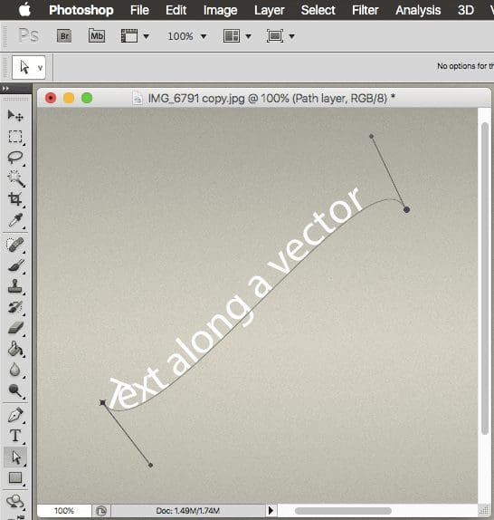Open the Edit menu
The width and height of the screenshot is (494, 520).
tap(176, 10)
